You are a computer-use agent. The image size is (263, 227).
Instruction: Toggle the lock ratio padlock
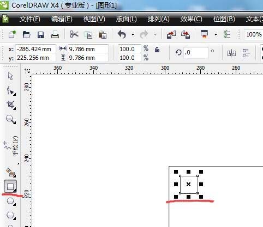tap(157, 50)
